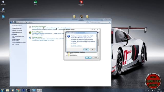
Task: Click Turn Windows features on or off
Action: point(52,28)
